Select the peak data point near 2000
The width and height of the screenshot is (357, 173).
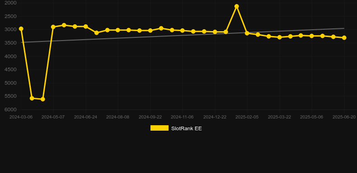pyautogui.click(x=236, y=6)
